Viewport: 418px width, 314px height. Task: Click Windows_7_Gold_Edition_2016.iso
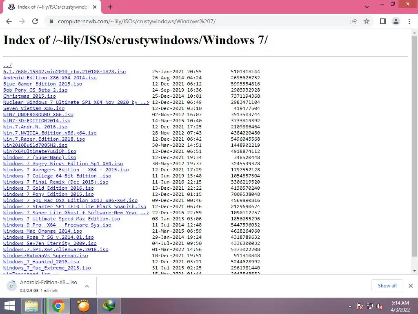[49, 188]
